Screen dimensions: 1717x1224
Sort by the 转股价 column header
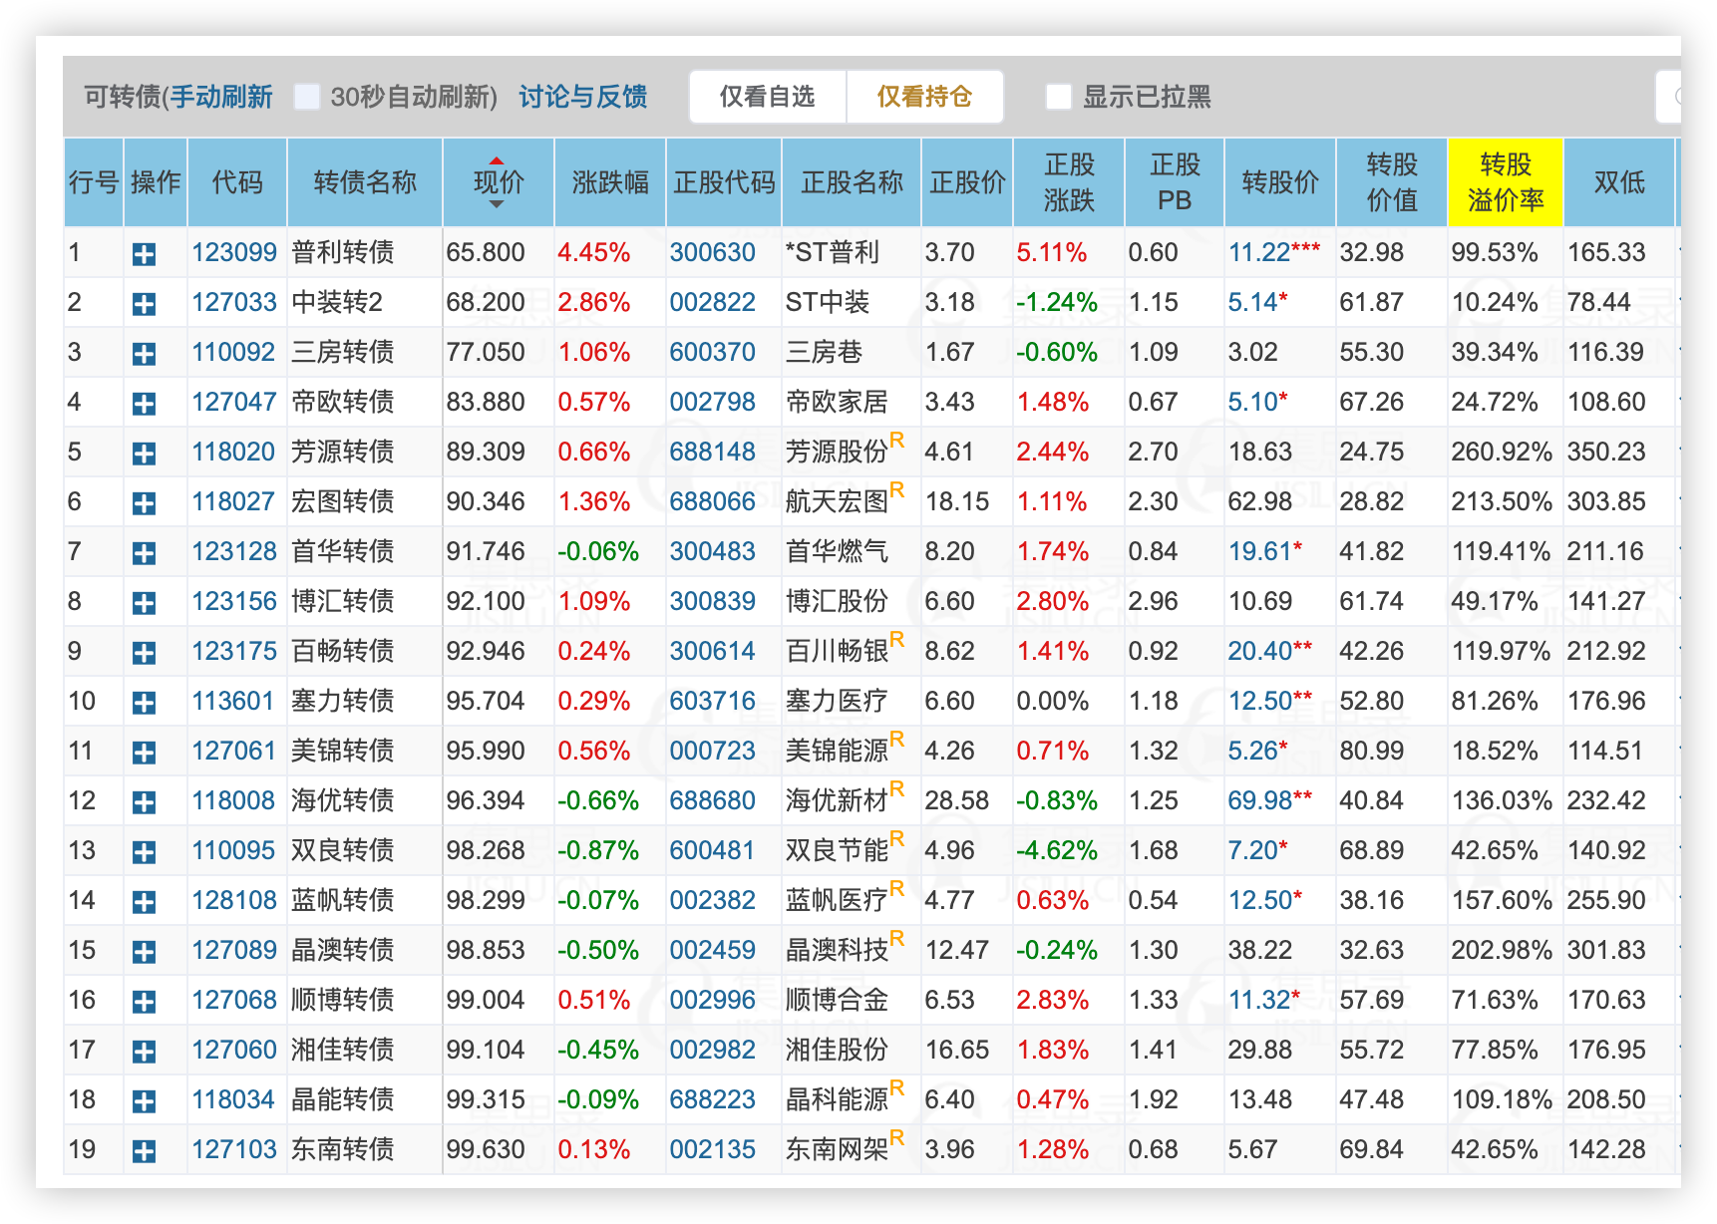[1280, 182]
